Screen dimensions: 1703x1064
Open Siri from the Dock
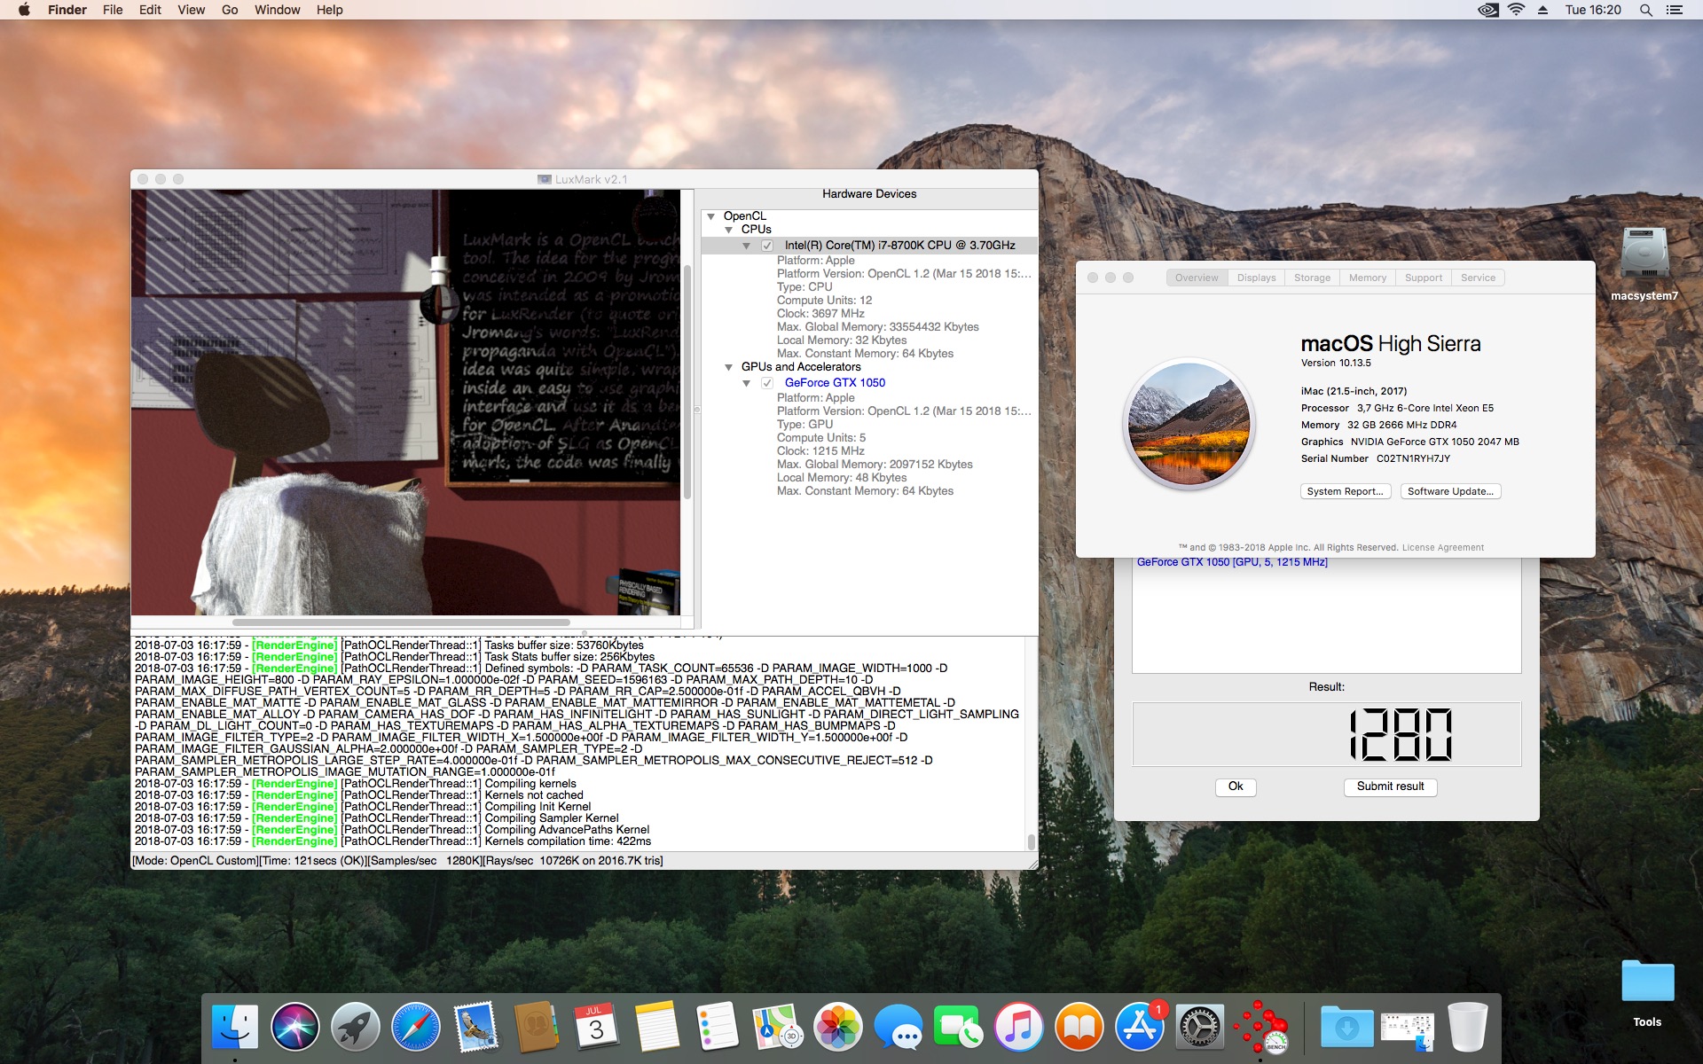[294, 1029]
